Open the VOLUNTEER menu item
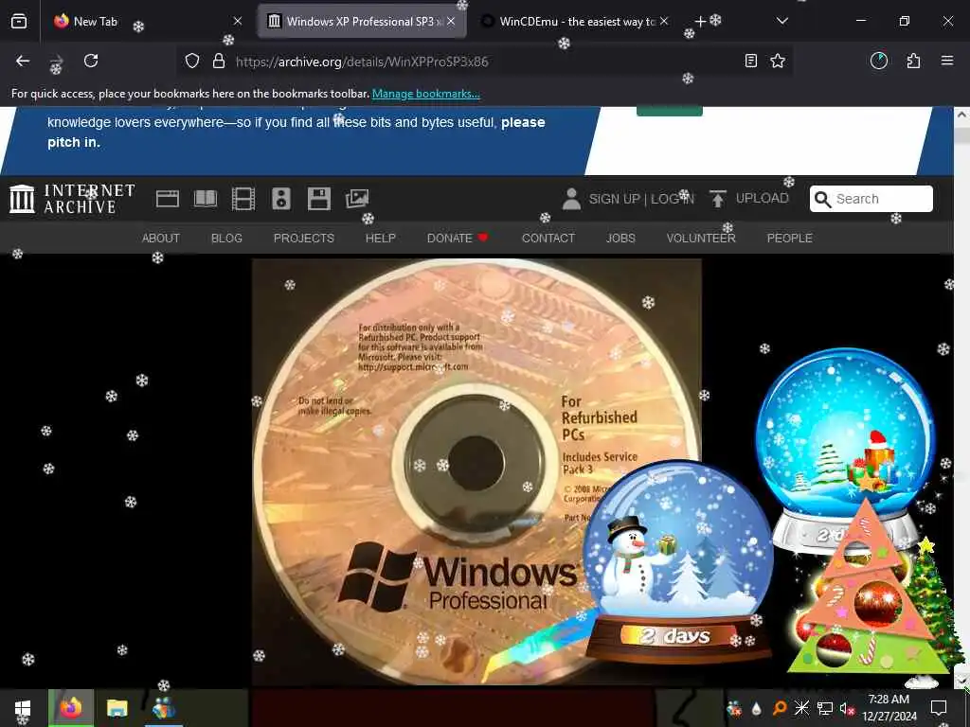Screen dimensions: 970x727 pyautogui.click(x=701, y=238)
